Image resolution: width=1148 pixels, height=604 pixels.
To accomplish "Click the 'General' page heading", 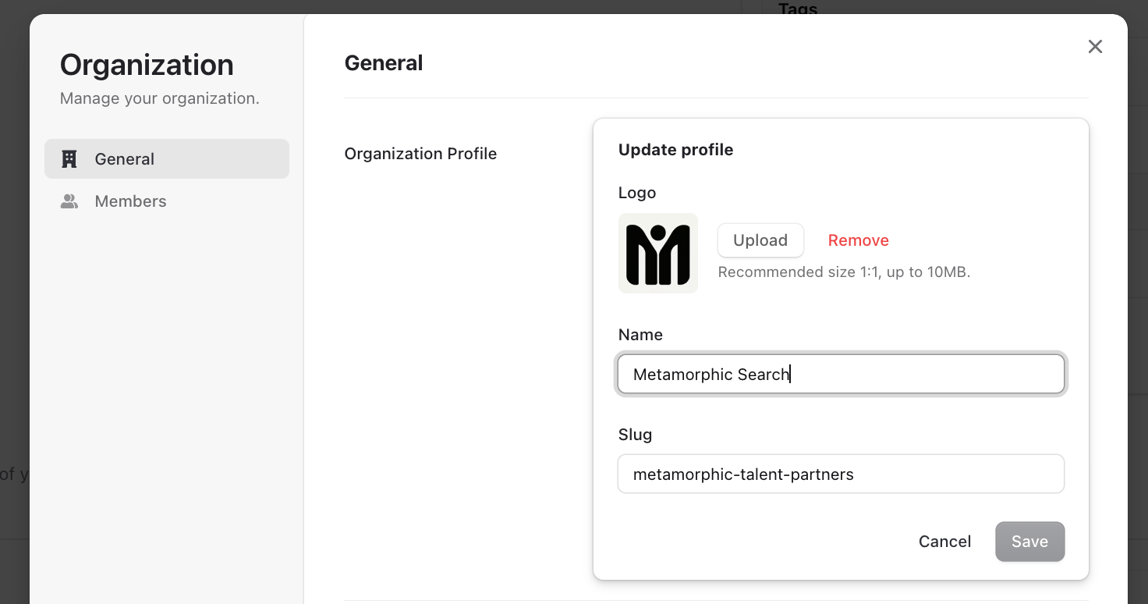I will click(384, 63).
